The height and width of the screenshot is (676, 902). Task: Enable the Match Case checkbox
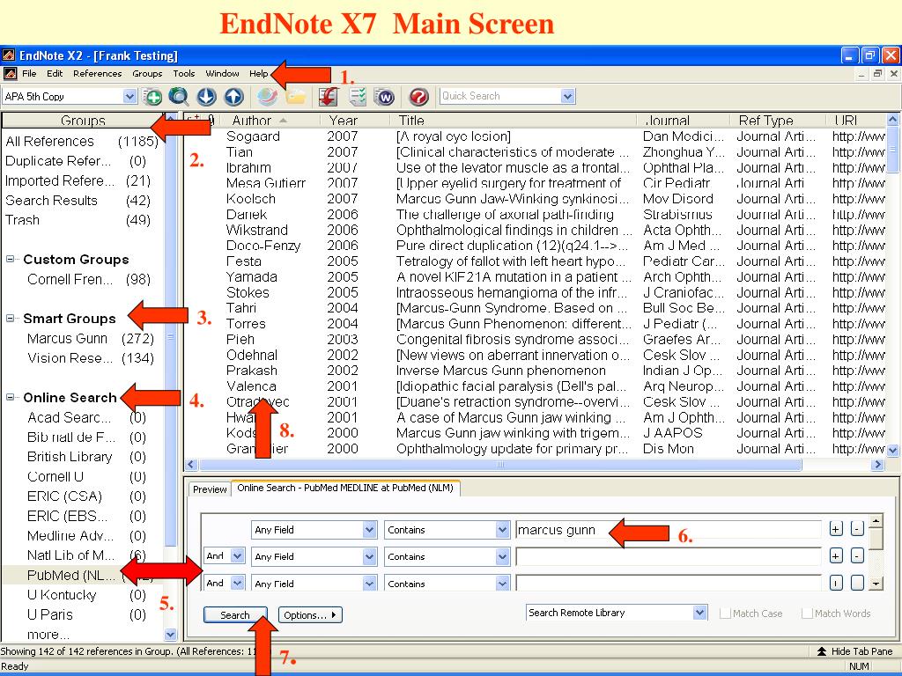pos(726,614)
